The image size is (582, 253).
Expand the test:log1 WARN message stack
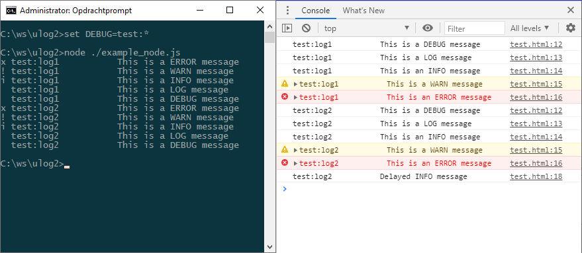[295, 84]
